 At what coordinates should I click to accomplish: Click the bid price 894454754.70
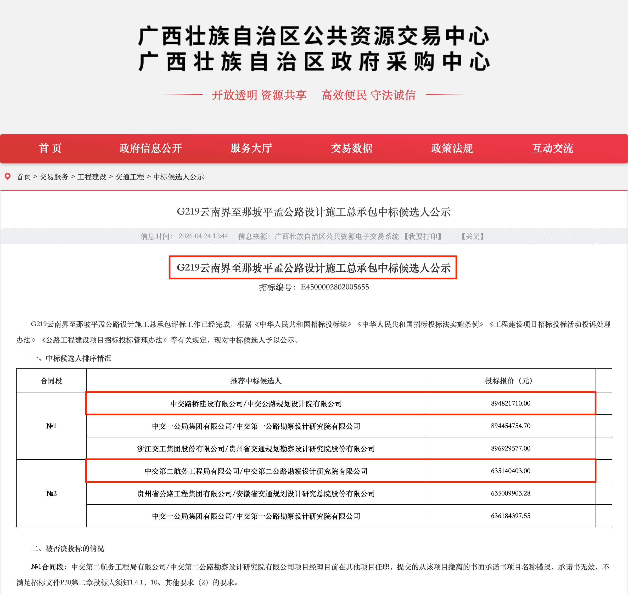[x=511, y=426]
